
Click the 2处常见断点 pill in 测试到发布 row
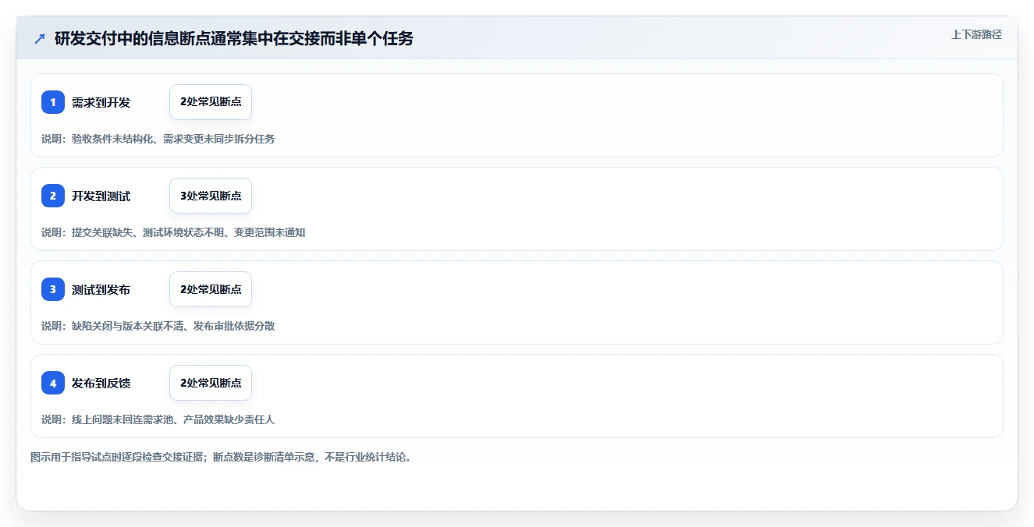(211, 289)
